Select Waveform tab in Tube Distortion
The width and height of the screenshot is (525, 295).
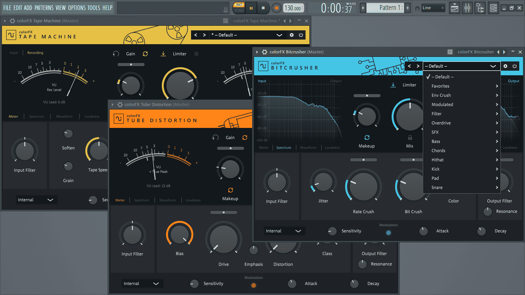[168, 200]
